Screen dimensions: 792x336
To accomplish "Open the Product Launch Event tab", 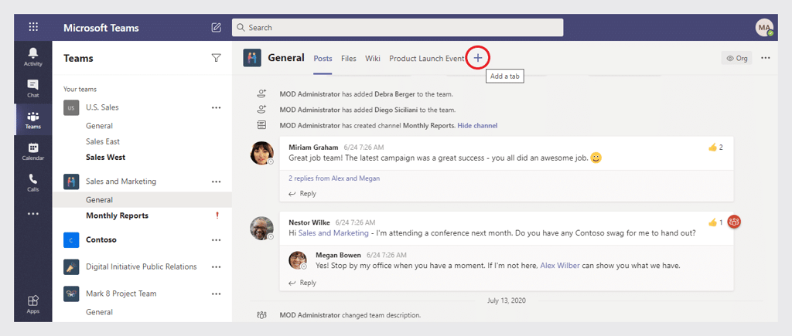I will (x=427, y=59).
